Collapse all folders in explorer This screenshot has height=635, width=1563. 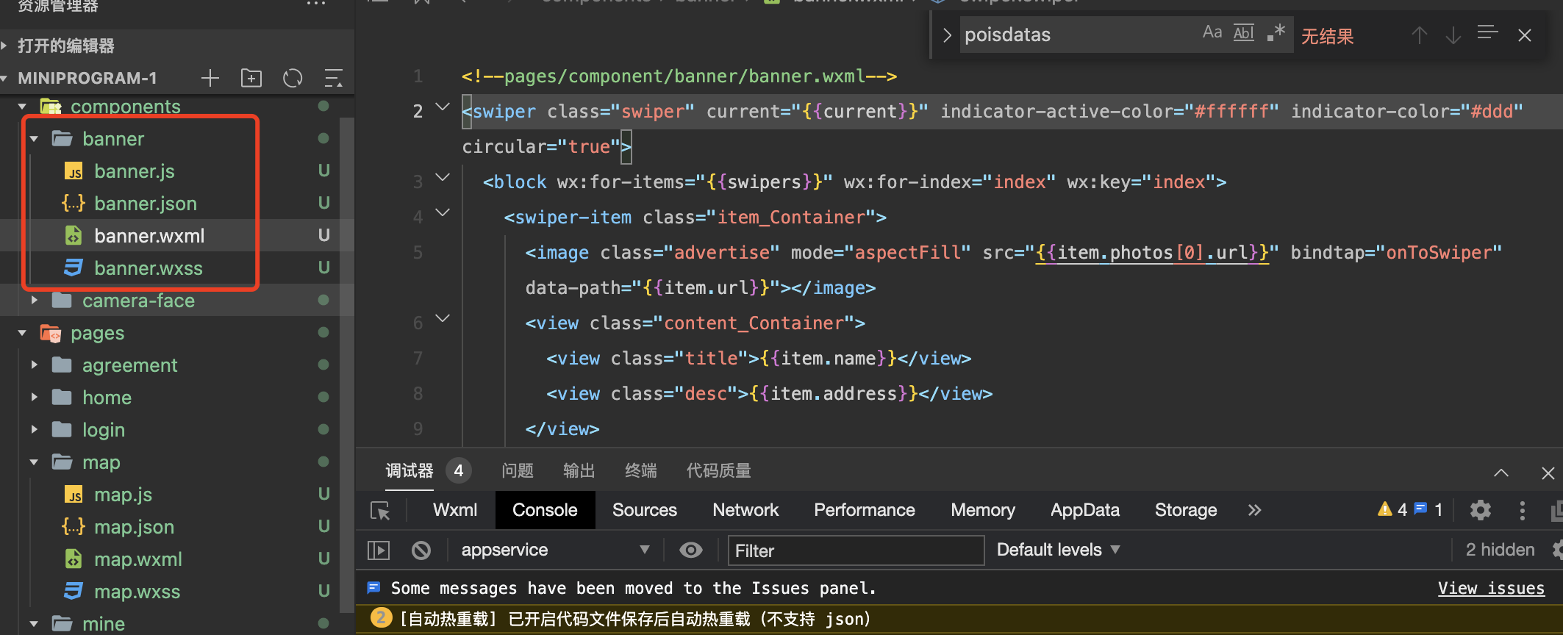point(334,78)
